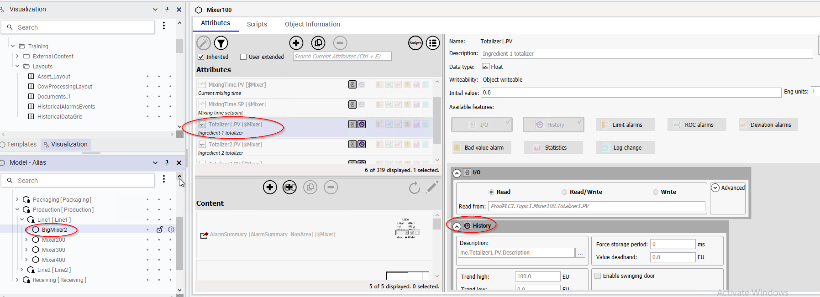Select the Read radio button

pos(491,192)
